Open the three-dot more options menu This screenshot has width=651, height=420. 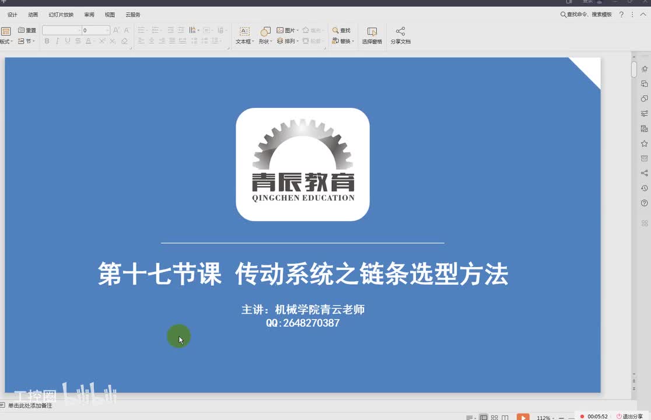pos(632,15)
